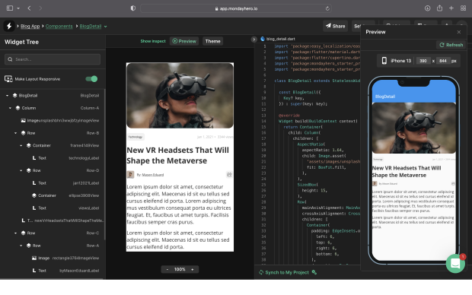This screenshot has height=295, width=472.
Task: Zoom in the canvas with plus
Action: [193, 269]
